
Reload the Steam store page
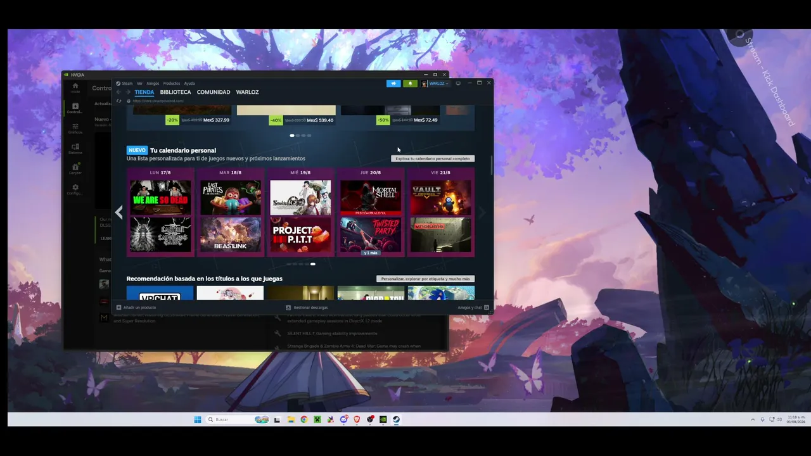tap(118, 101)
